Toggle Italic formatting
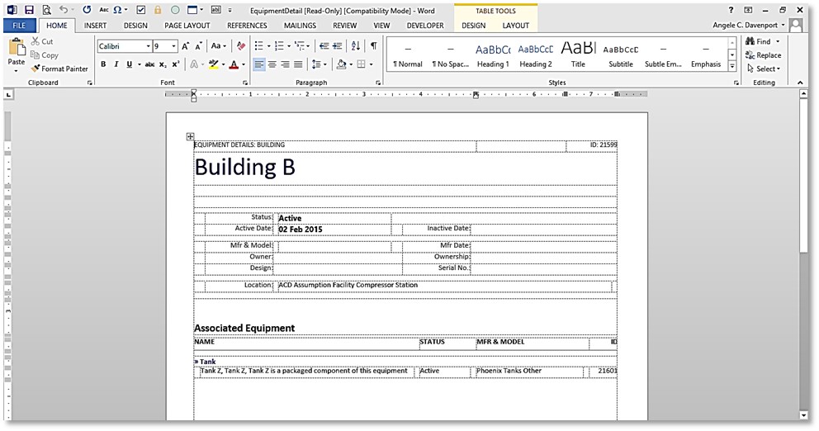 click(x=116, y=64)
